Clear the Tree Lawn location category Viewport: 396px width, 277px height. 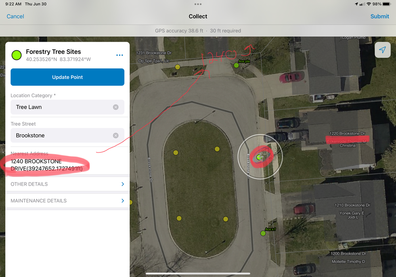tap(116, 107)
